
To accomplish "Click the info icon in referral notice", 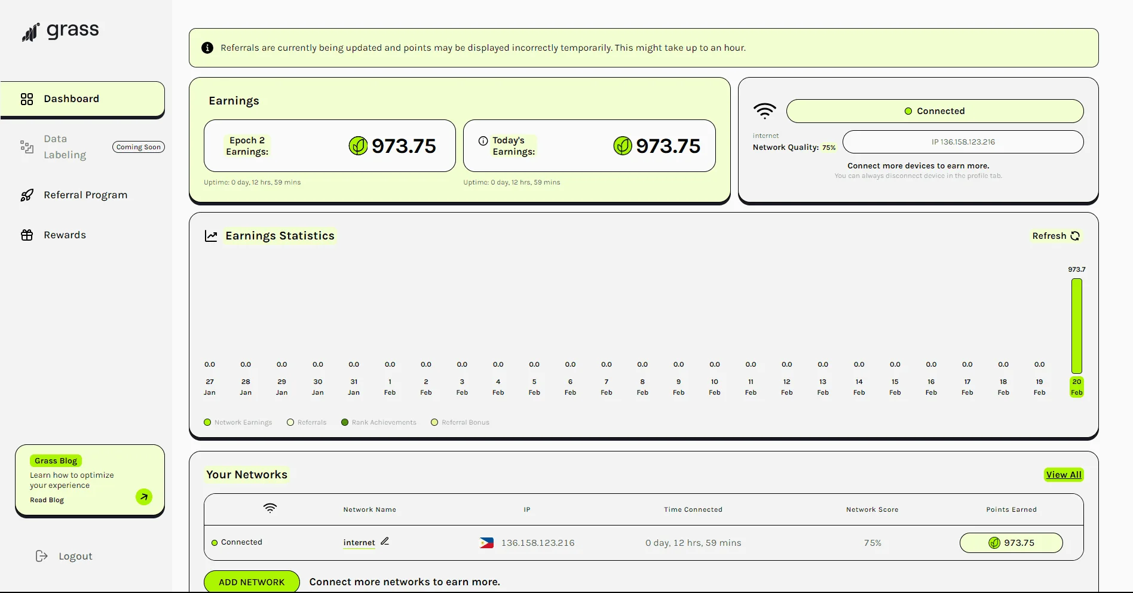I will tap(207, 48).
